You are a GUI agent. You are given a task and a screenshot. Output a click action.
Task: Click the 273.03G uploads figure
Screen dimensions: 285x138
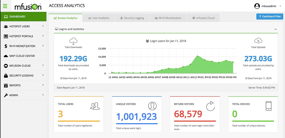click(x=258, y=59)
